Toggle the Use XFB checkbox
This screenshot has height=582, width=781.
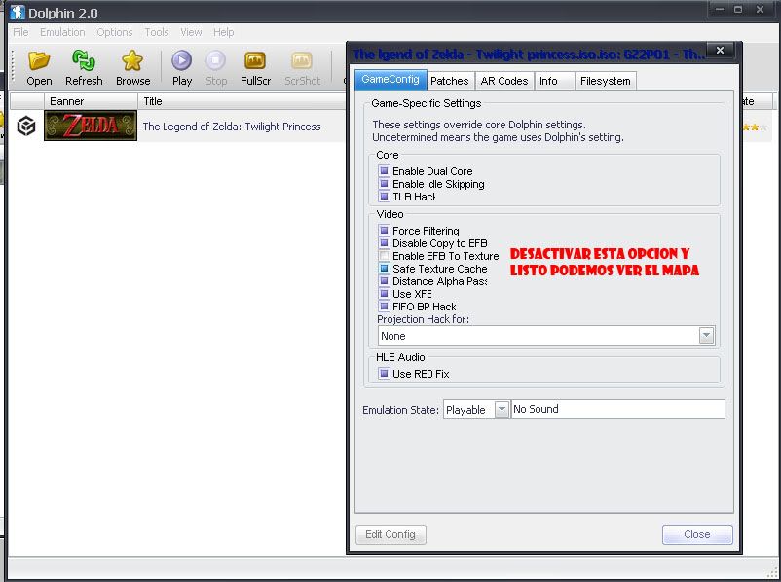384,293
